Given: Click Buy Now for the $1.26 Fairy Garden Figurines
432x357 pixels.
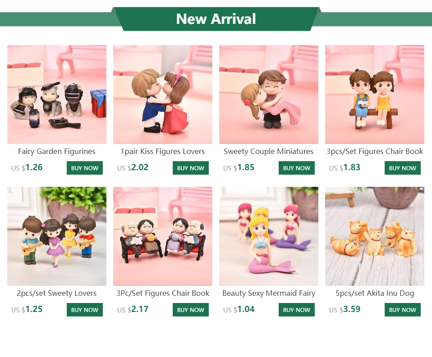Looking at the screenshot, I should 85,168.
